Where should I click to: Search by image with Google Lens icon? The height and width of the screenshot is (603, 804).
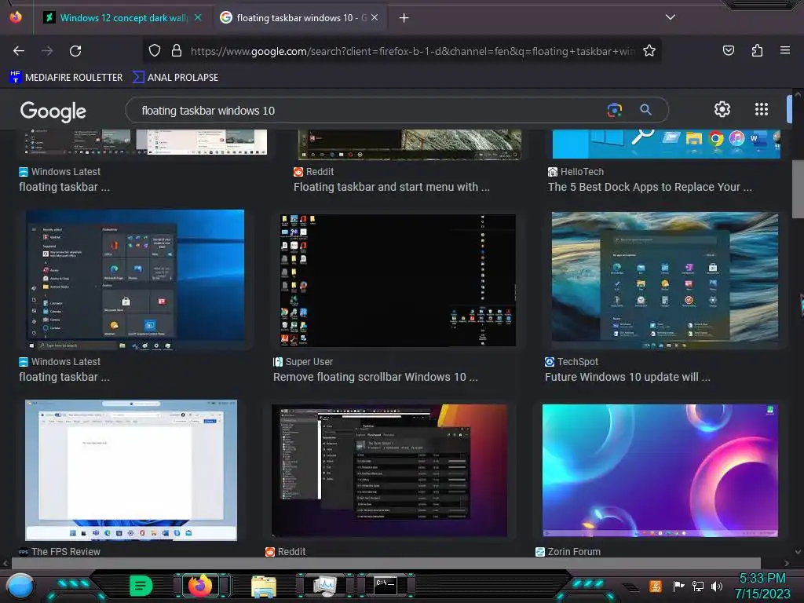click(614, 110)
